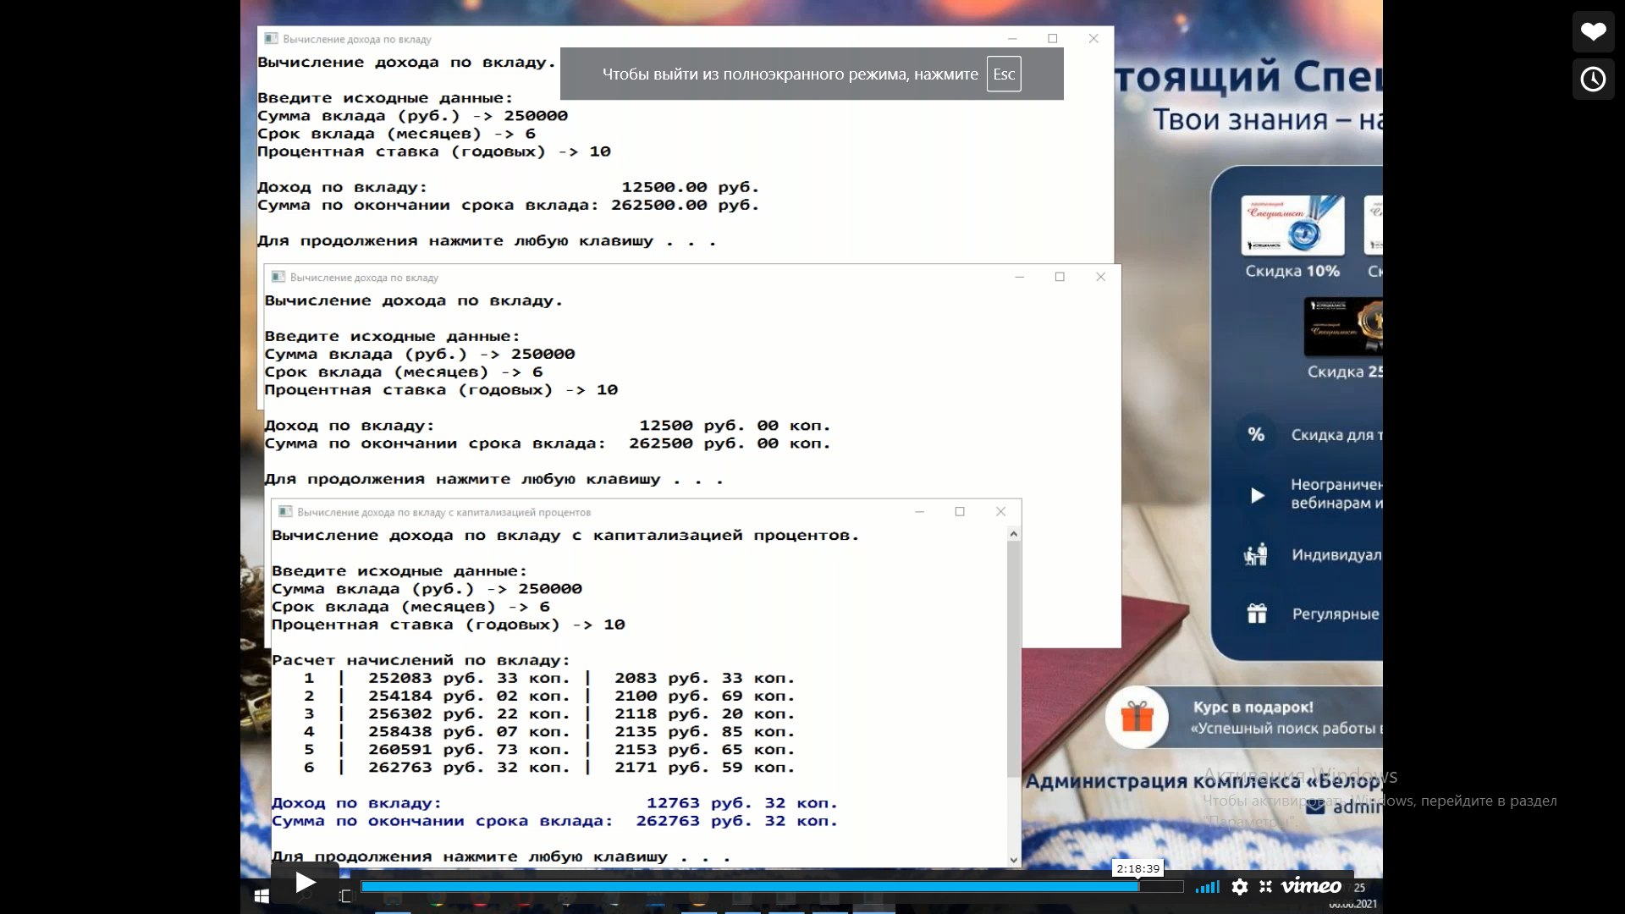This screenshot has width=1625, height=914.
Task: Open the Vimeo logo link
Action: (x=1311, y=887)
